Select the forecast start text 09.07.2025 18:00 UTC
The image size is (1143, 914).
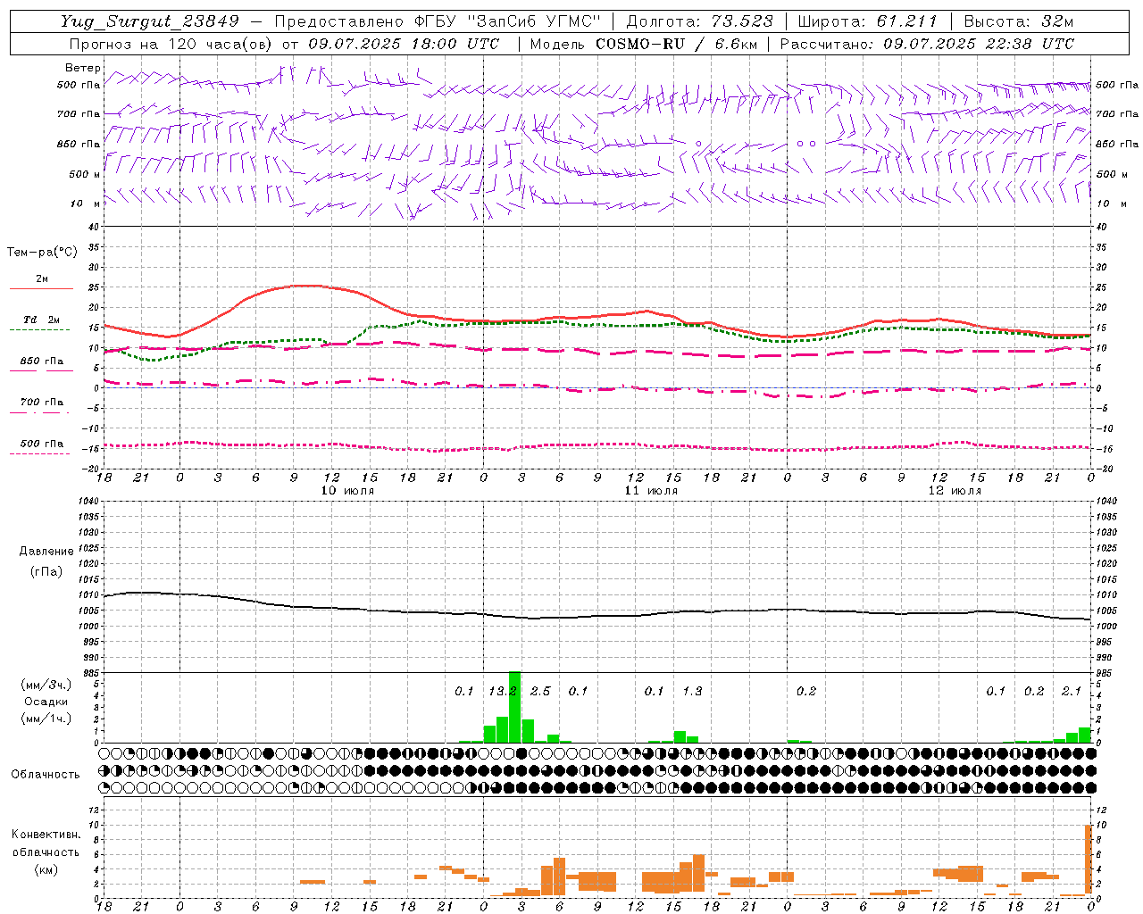[x=404, y=44]
